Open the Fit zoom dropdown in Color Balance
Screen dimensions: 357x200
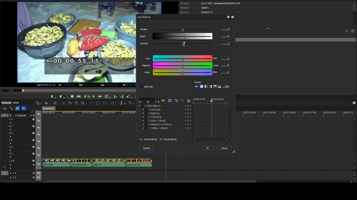tap(156, 102)
